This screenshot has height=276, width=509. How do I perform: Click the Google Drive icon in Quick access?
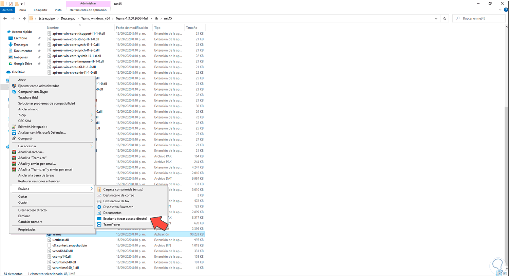coord(11,63)
